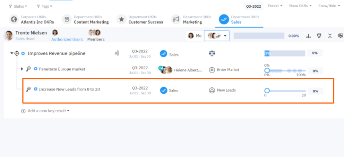Switch to Atlantis Inc OKRs tab

31,20
